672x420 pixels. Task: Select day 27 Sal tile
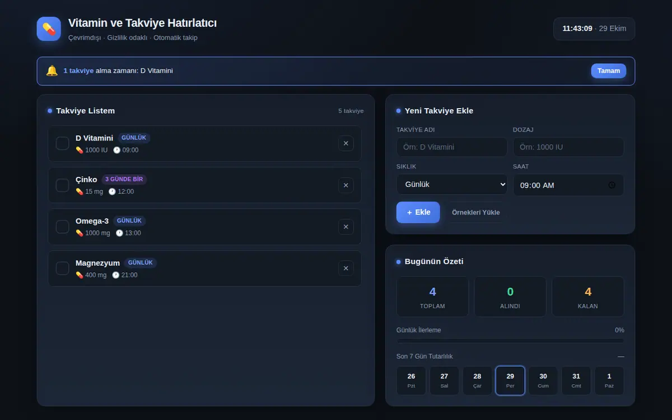click(444, 381)
